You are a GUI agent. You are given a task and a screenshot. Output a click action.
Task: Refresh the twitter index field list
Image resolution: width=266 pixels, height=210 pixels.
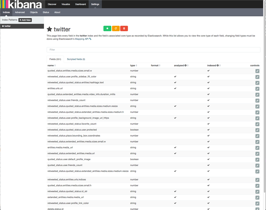[116, 28]
